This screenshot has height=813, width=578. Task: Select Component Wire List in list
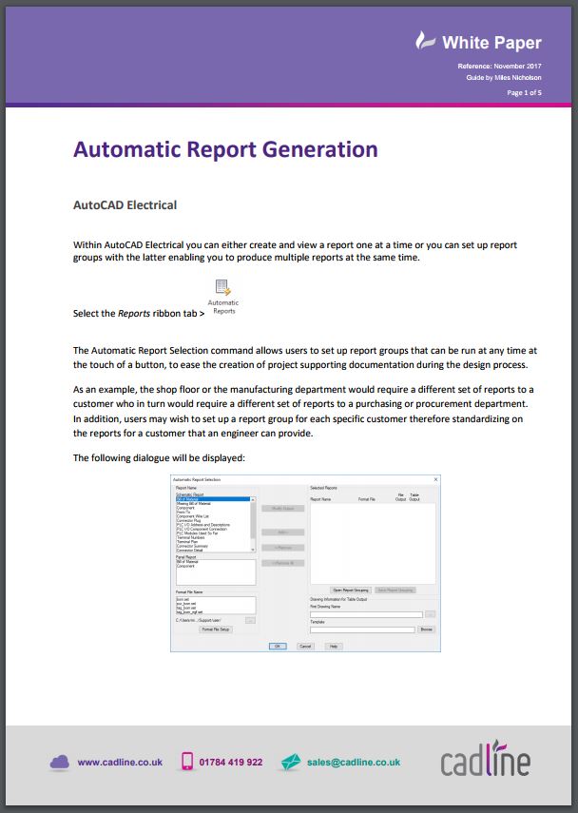click(x=193, y=516)
